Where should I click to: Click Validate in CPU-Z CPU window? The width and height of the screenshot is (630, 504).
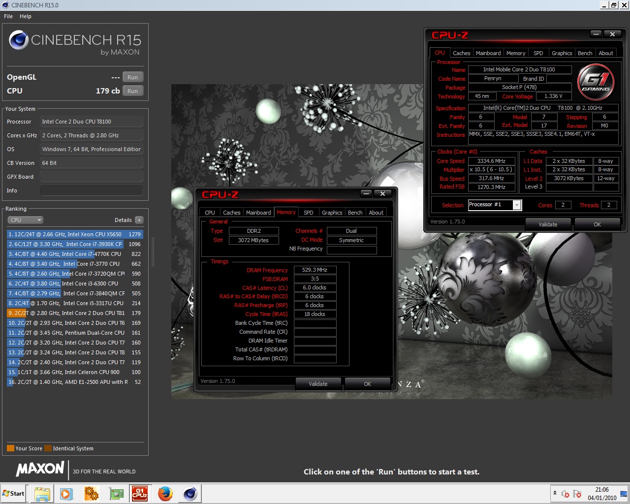[x=548, y=224]
